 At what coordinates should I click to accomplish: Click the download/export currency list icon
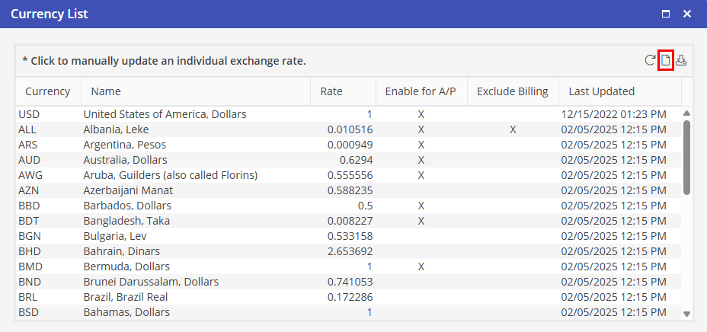(681, 61)
